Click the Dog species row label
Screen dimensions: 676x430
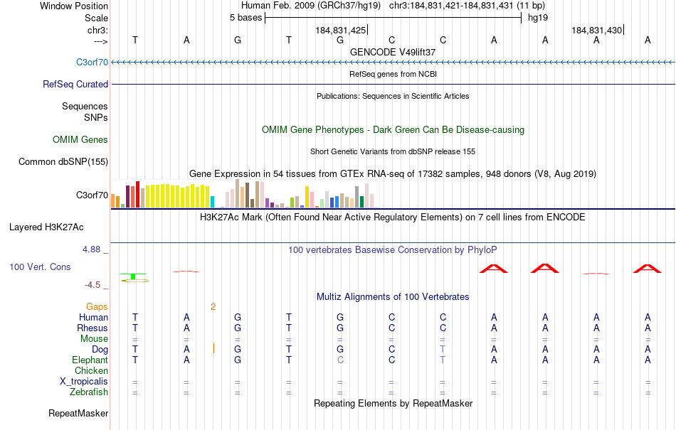pos(100,350)
